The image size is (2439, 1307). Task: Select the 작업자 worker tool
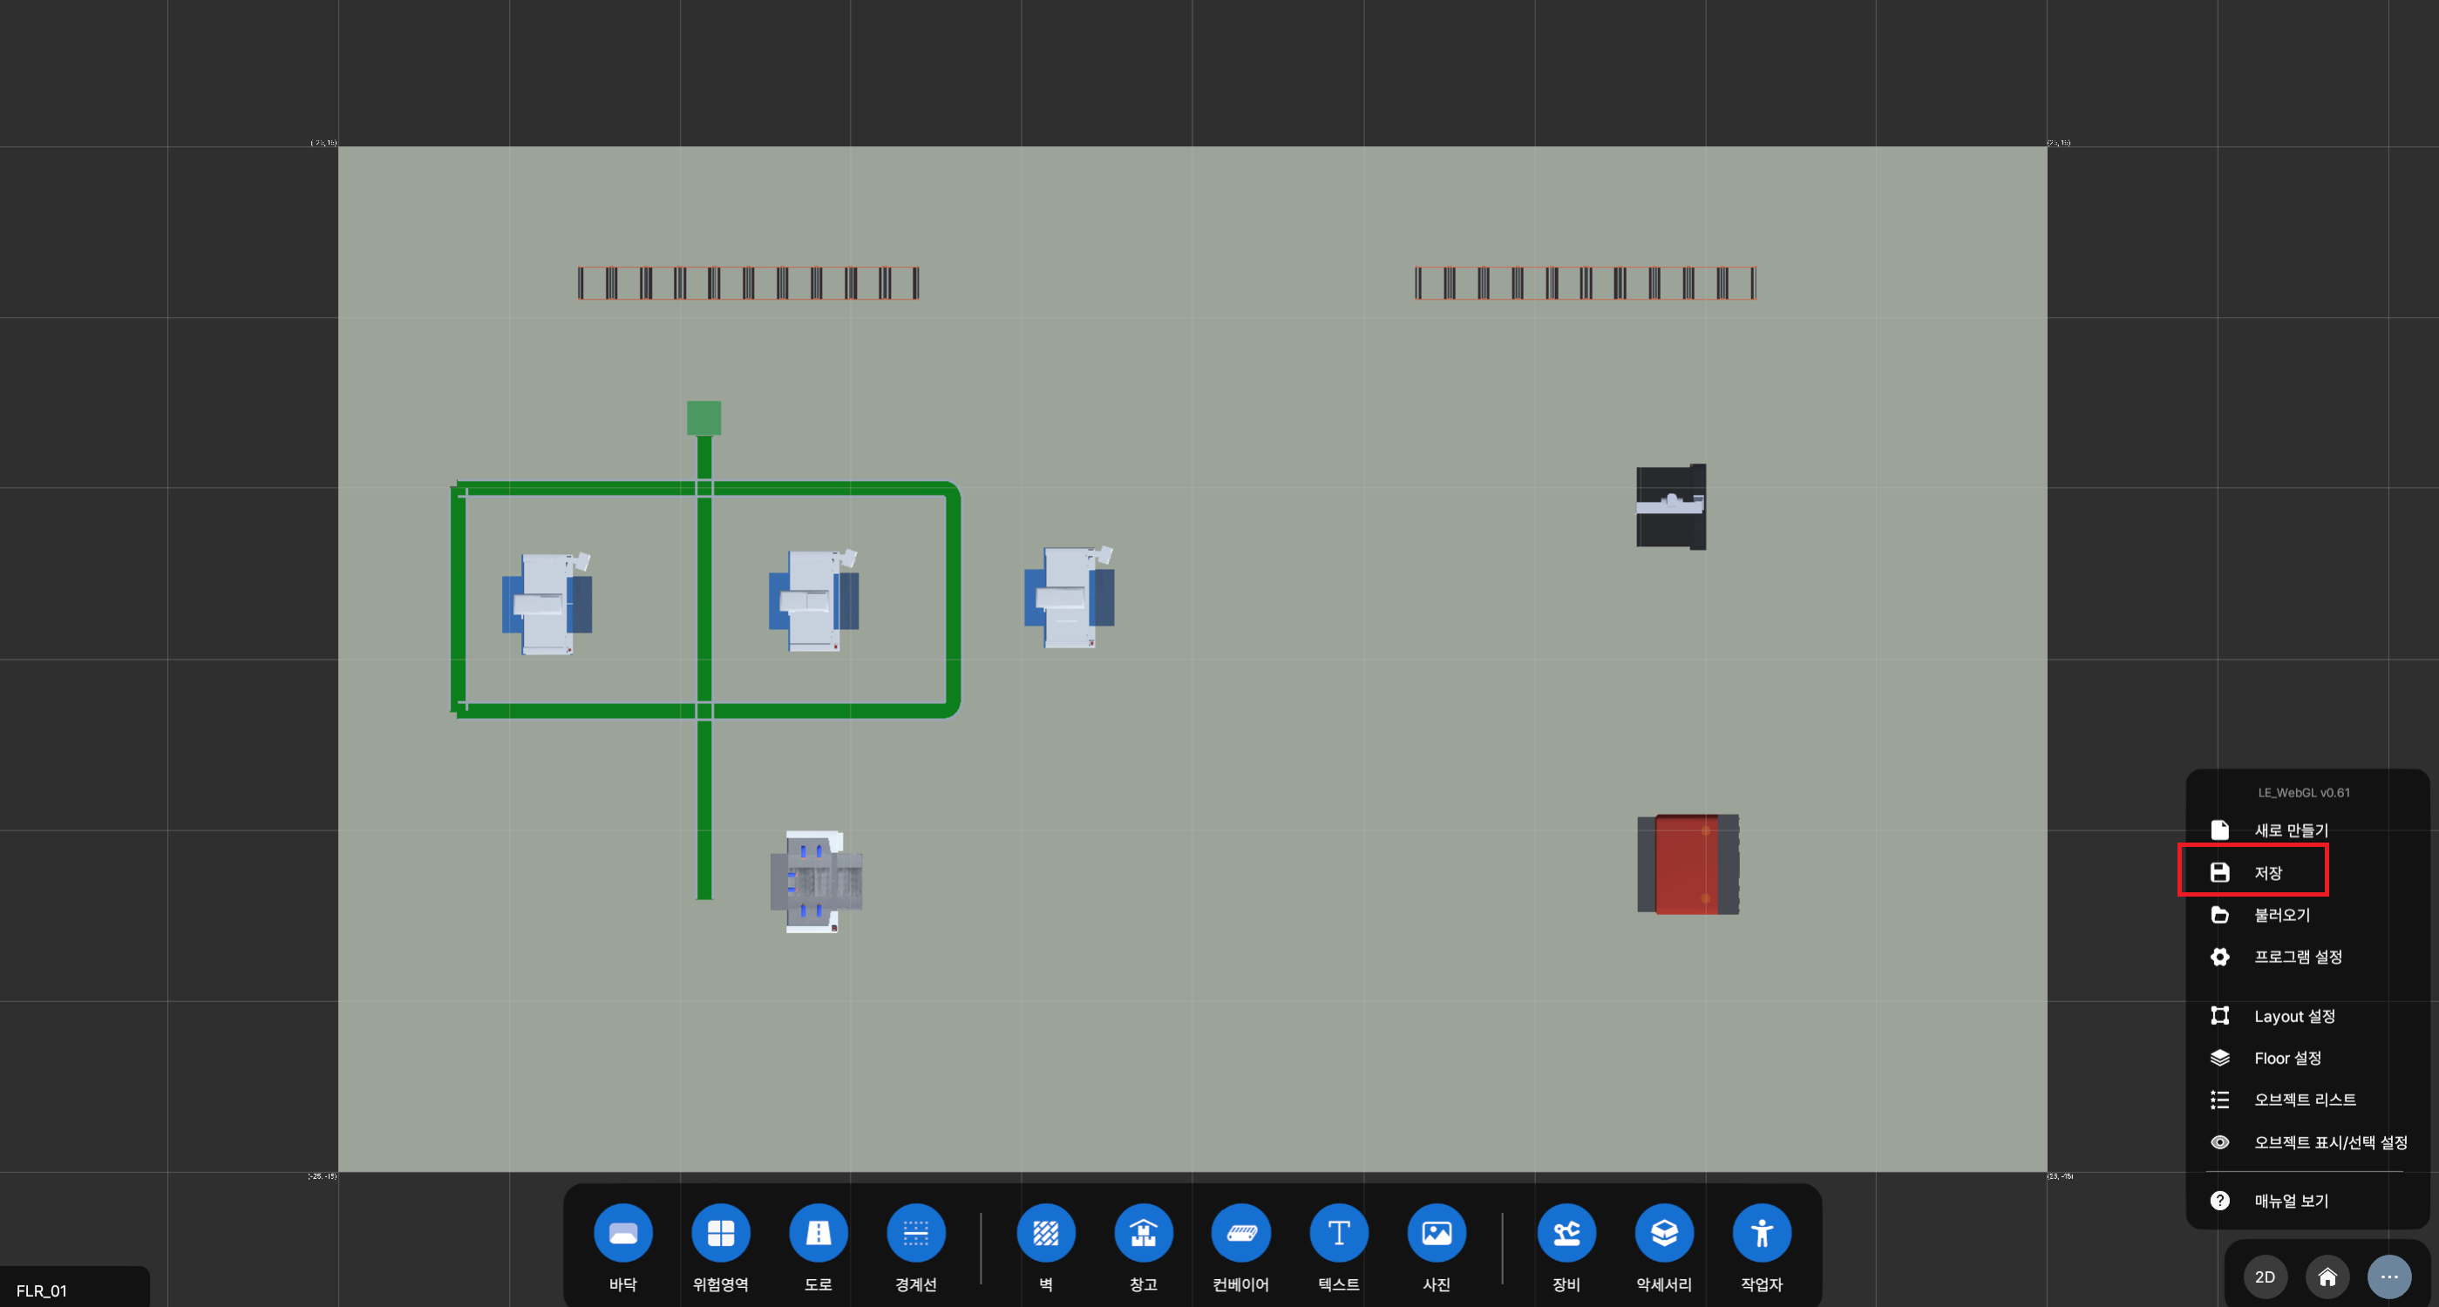1761,1232
